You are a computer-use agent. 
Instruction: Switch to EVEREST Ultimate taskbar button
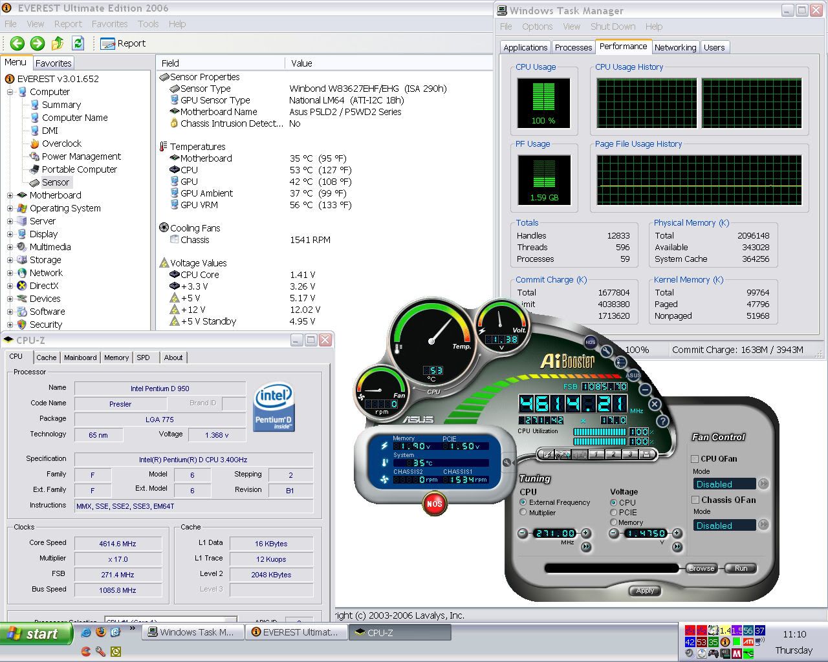coord(296,632)
